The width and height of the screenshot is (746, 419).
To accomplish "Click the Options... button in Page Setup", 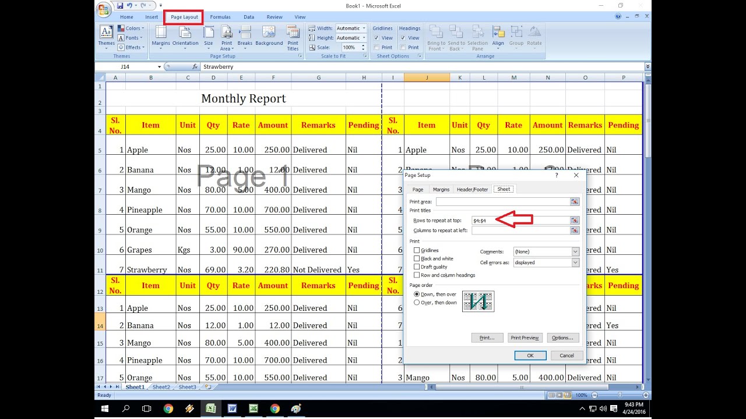I will click(563, 338).
